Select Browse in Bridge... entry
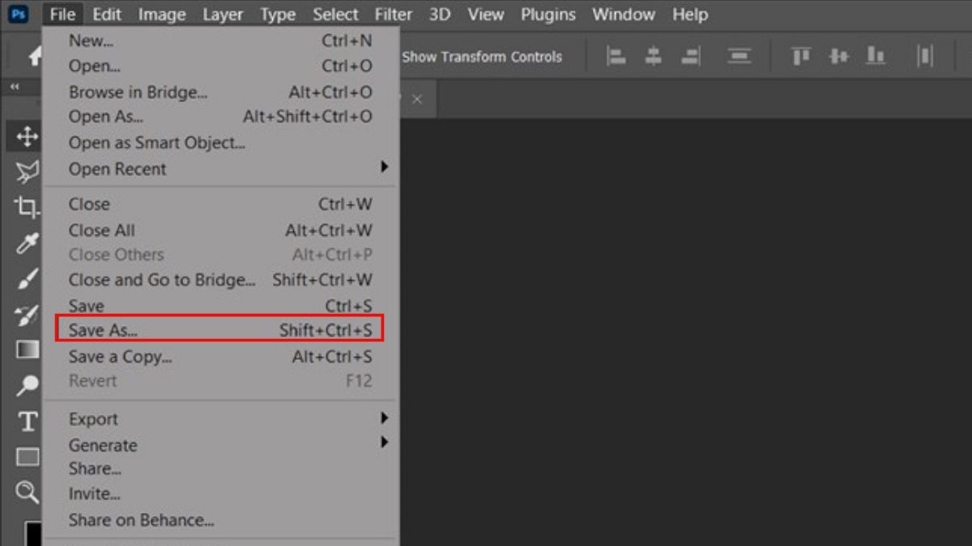Image resolution: width=972 pixels, height=546 pixels. [219, 92]
